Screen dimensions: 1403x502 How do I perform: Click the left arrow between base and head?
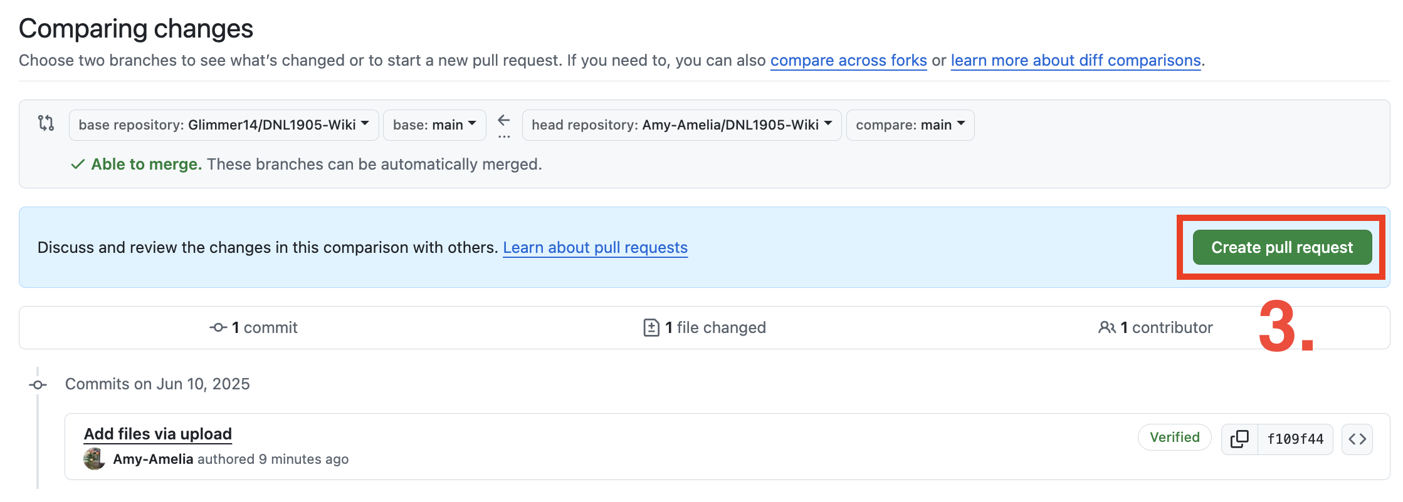pos(504,120)
